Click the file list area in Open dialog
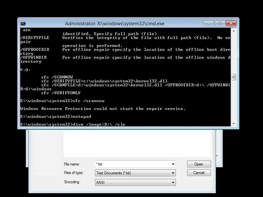The image size is (263, 197). (137, 143)
